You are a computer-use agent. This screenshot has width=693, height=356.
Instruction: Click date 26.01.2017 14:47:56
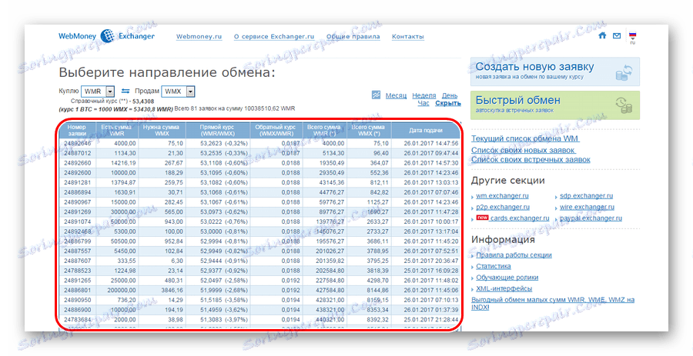(x=431, y=143)
